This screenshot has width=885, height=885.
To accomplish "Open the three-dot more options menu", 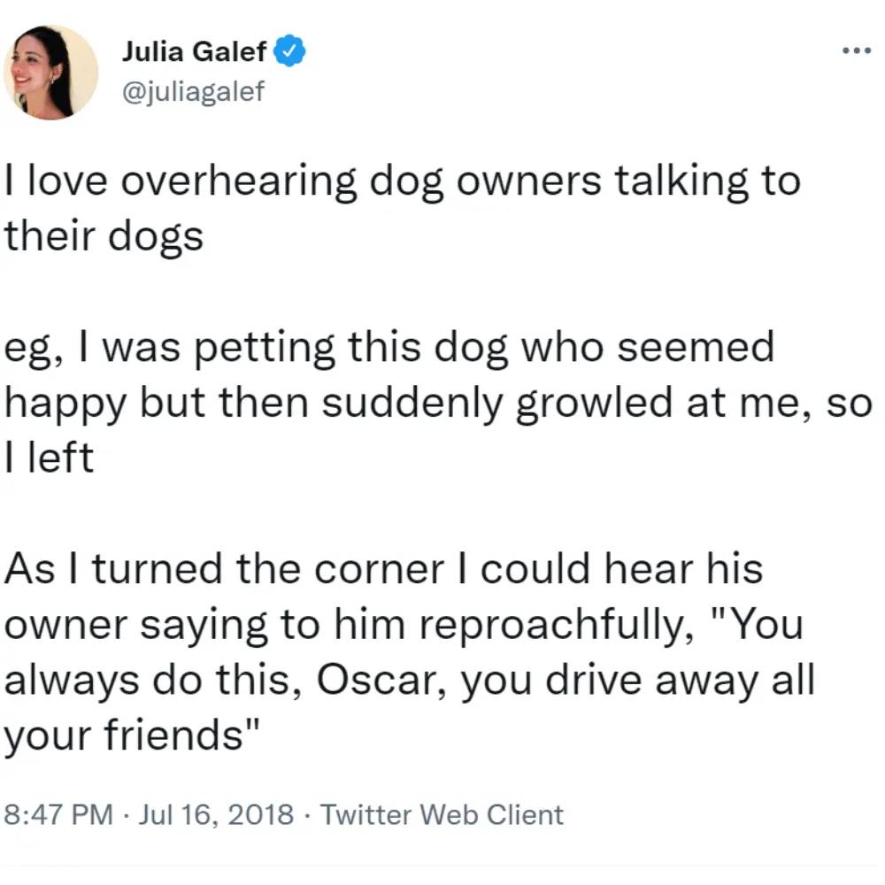I will [856, 50].
